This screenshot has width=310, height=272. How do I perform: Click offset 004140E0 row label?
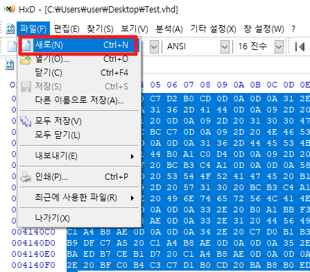pyautogui.click(x=33, y=254)
